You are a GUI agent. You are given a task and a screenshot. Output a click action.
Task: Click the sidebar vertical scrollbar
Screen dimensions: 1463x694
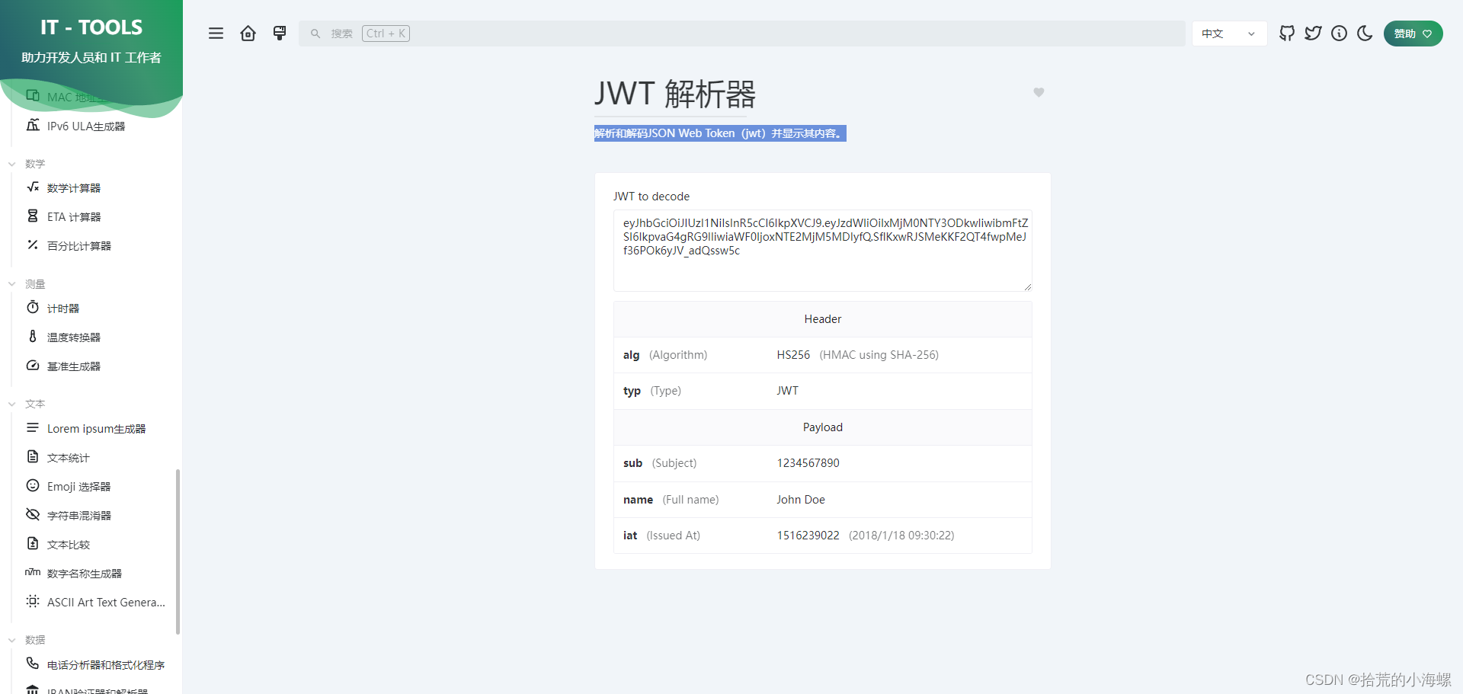click(x=178, y=552)
